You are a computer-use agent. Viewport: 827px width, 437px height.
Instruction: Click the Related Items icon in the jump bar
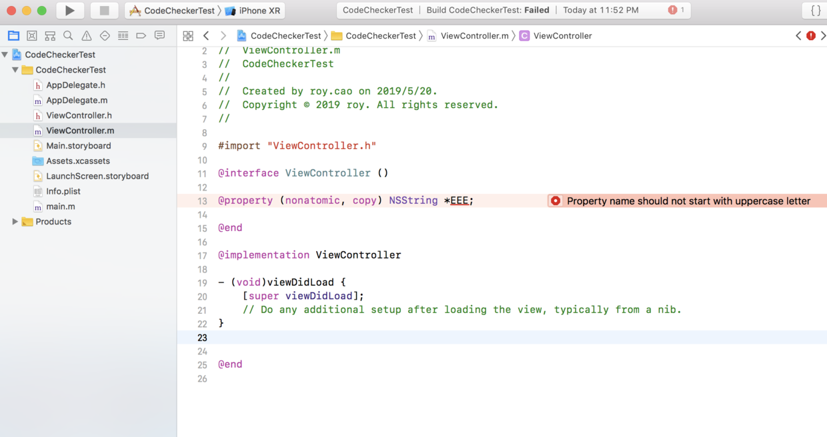coord(189,35)
